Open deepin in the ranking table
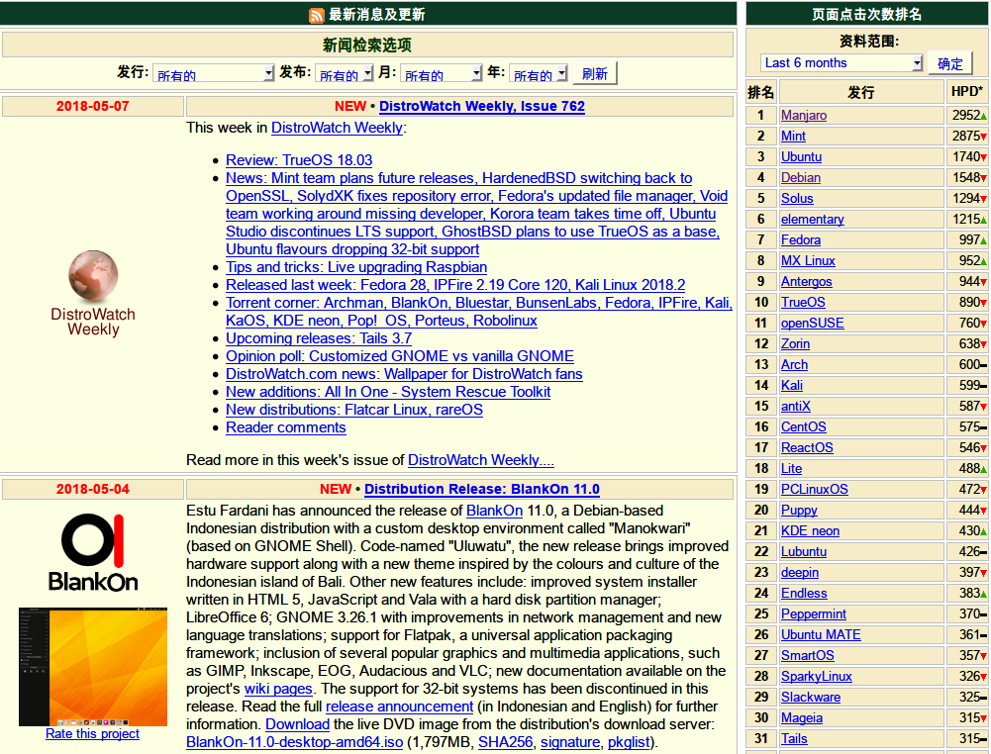 [x=800, y=573]
